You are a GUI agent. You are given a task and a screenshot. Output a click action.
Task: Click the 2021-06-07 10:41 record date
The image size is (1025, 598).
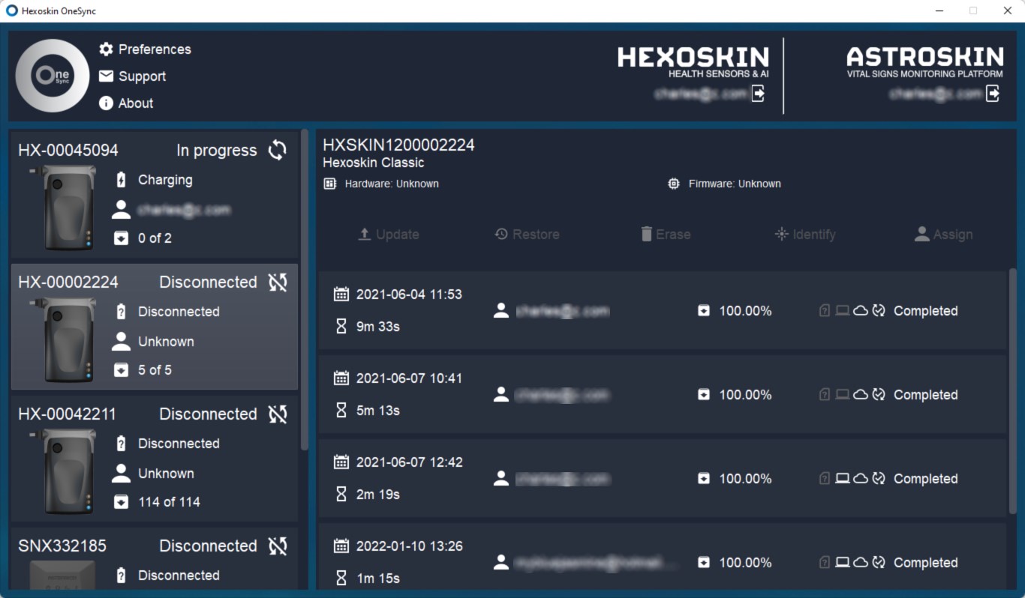pos(409,378)
